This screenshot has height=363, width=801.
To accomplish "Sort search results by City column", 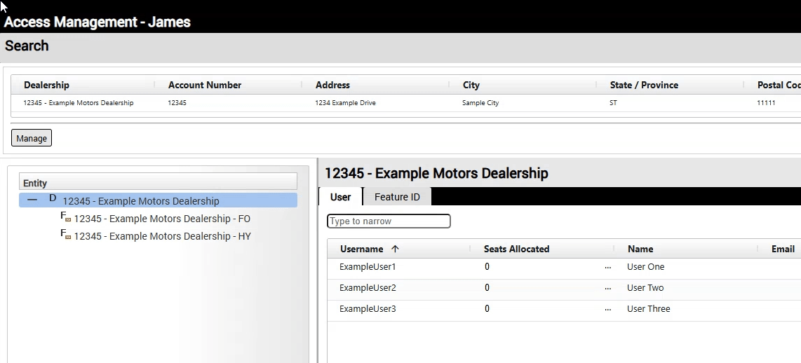I will (x=471, y=85).
